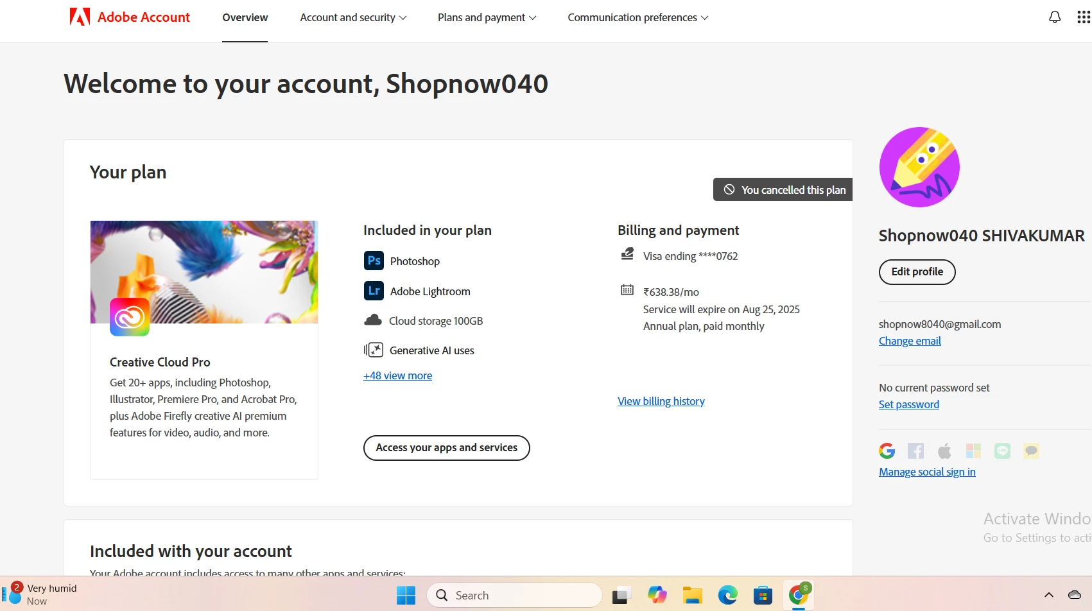Open the Very humid weather widget
This screenshot has height=611, width=1092.
(40, 594)
